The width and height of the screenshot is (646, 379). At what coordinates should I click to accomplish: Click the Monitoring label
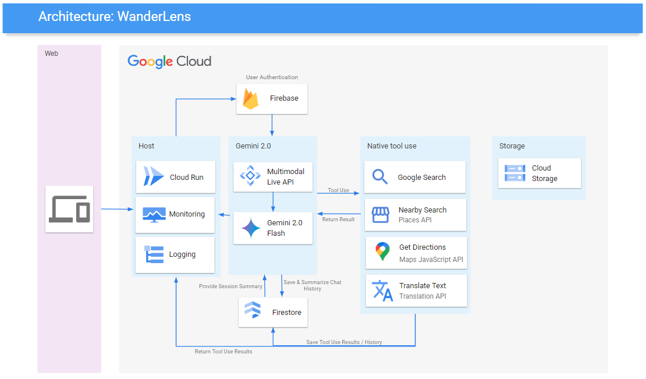click(x=187, y=214)
